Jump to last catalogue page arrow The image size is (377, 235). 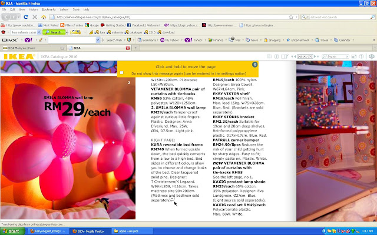coord(318,56)
